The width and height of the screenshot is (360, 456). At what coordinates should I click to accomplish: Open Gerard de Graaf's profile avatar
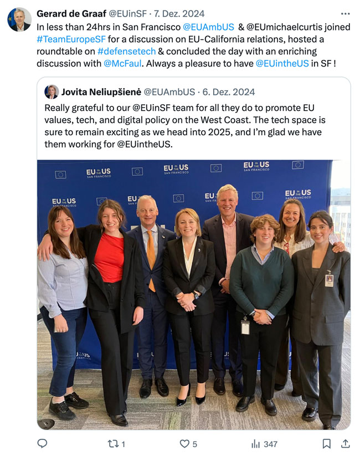pyautogui.click(x=19, y=19)
